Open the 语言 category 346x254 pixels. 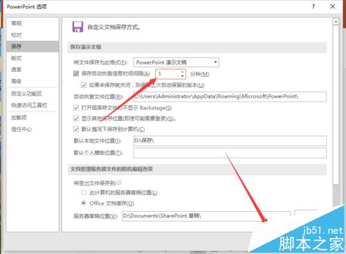[x=16, y=69]
